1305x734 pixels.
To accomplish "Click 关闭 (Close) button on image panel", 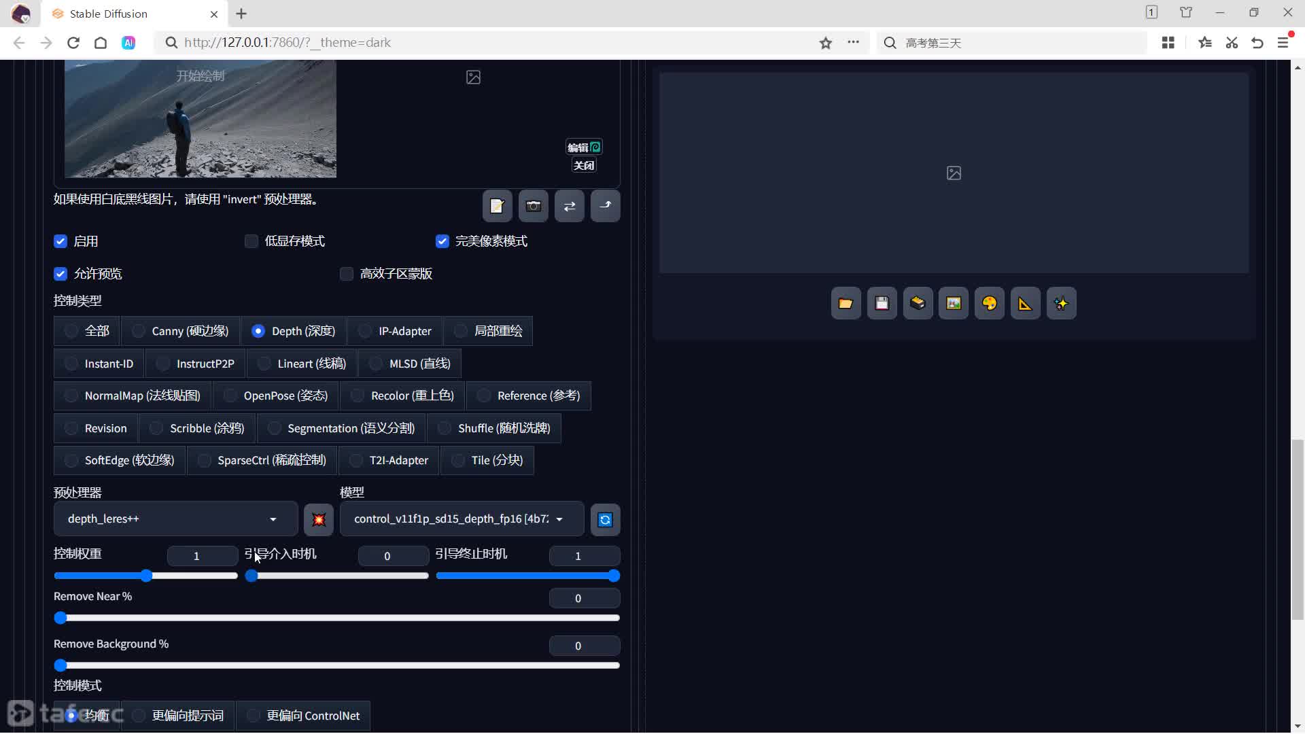I will [583, 165].
